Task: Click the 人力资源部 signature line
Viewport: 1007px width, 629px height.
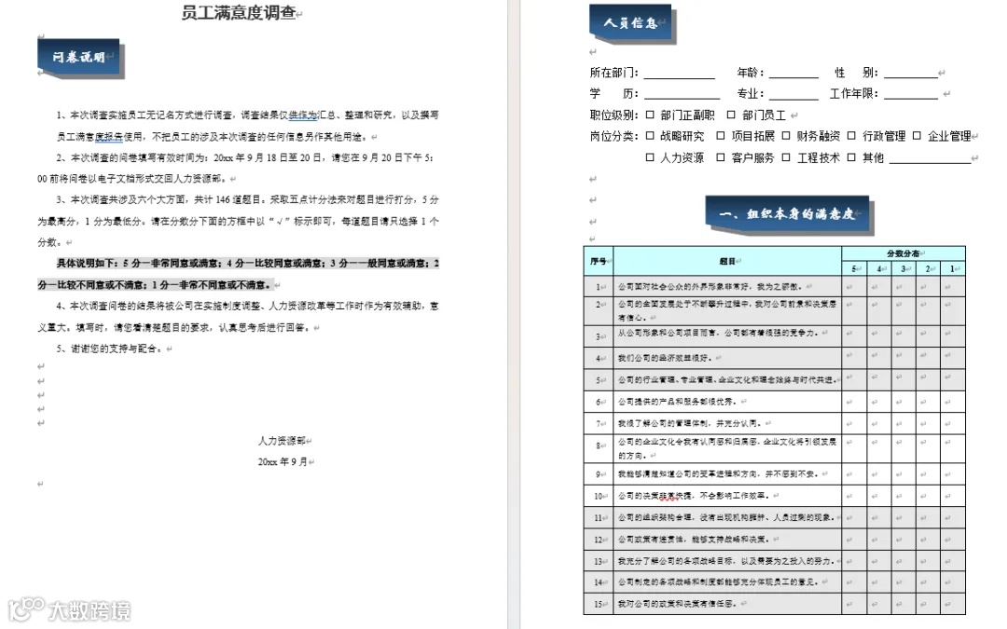Action: (x=282, y=440)
